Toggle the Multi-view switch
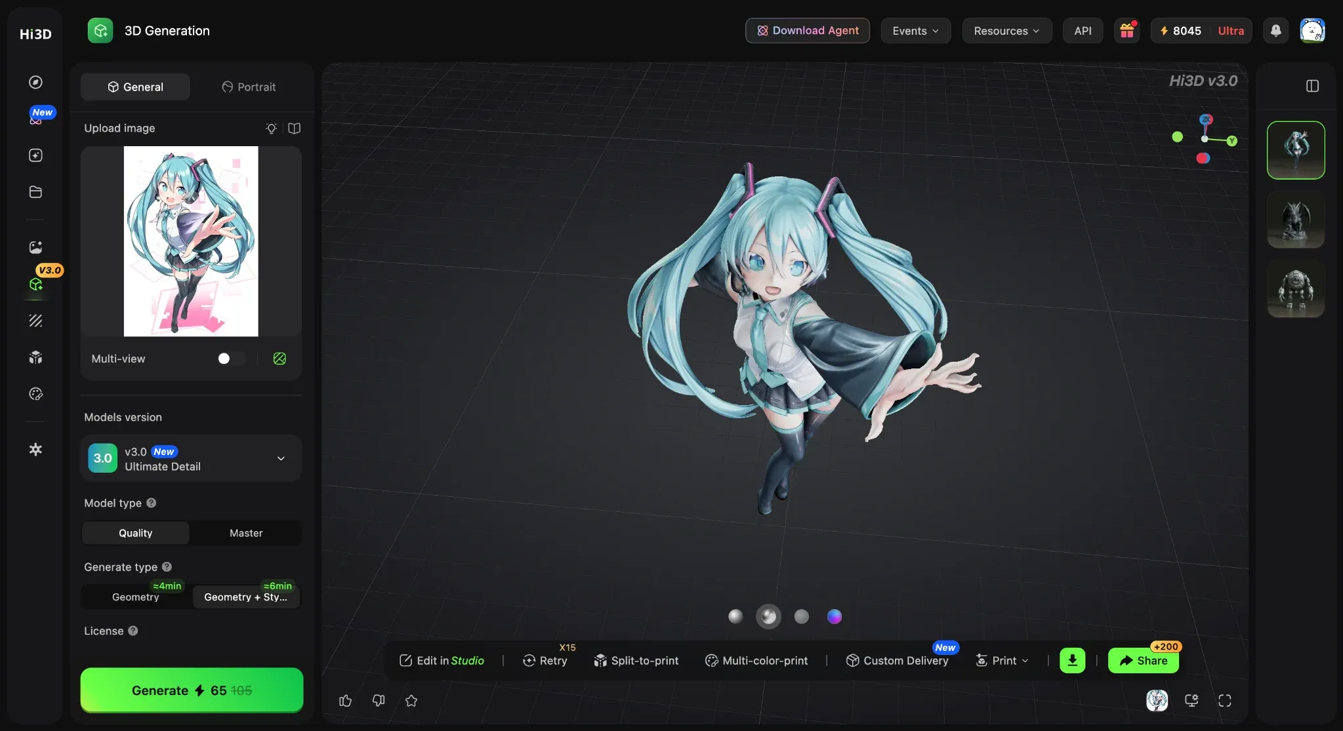The image size is (1343, 731). [x=232, y=359]
